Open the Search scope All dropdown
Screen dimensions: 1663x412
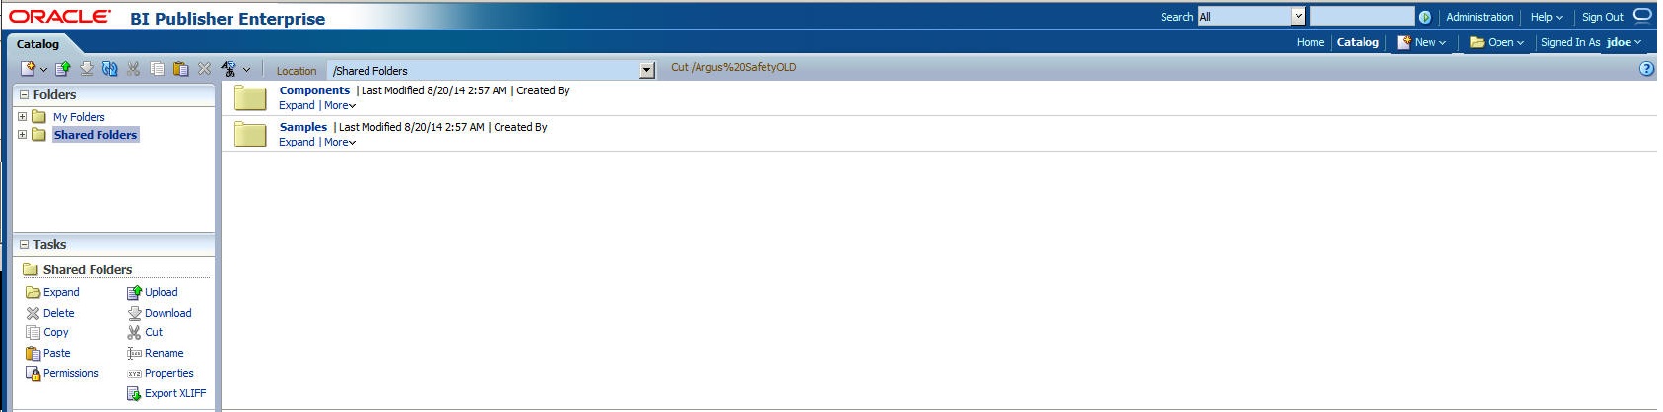click(1297, 16)
